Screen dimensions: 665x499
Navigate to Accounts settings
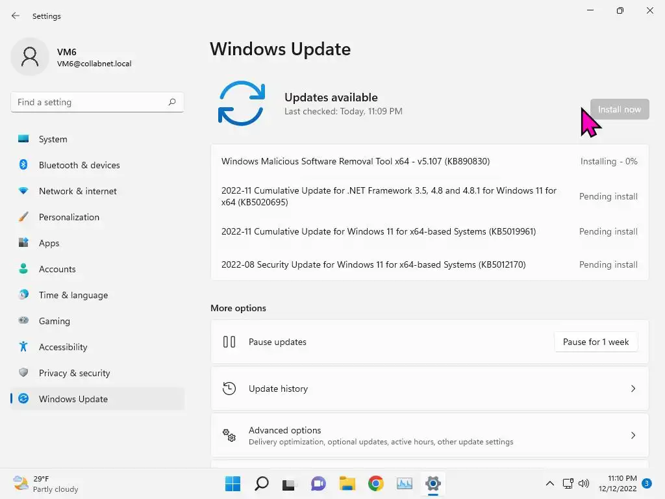click(97, 268)
